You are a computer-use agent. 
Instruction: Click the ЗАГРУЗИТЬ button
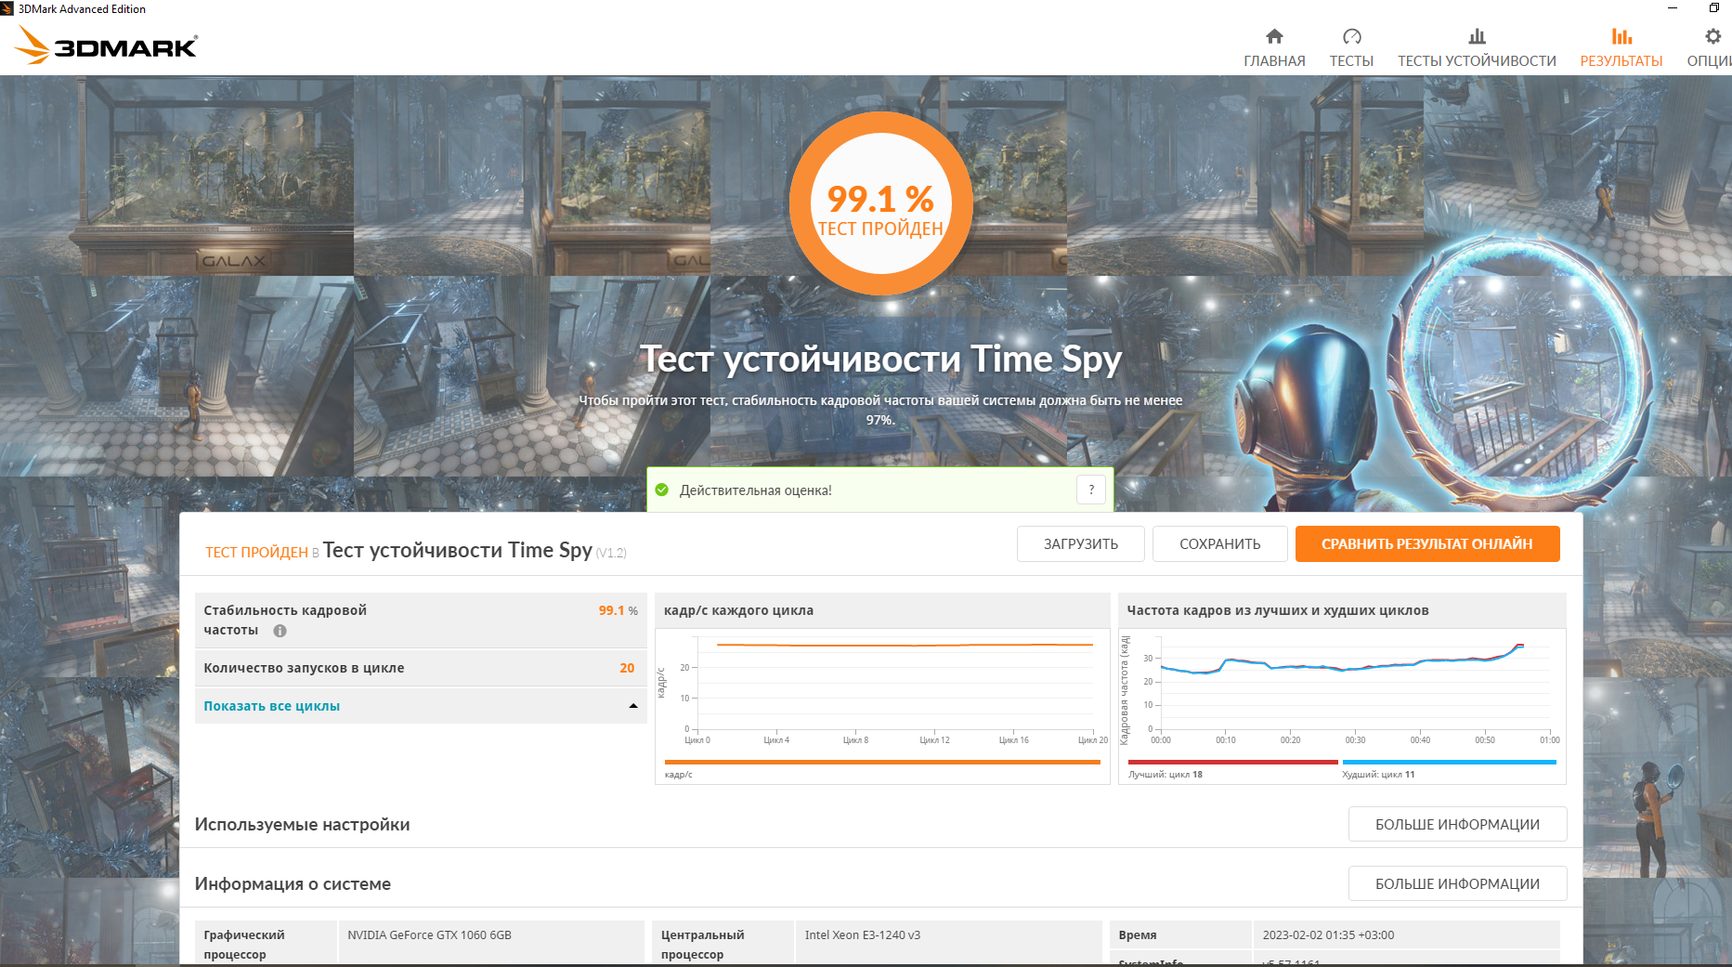1081,544
